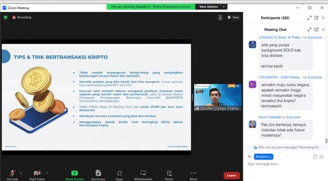Click the file attachment icon in chat
This screenshot has width=328, height=181.
pyautogui.click(x=315, y=157)
